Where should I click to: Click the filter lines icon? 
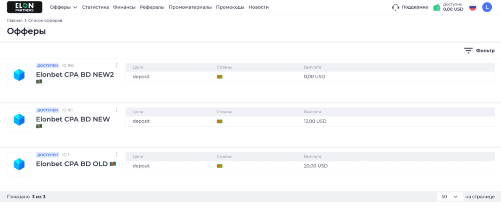coord(469,51)
